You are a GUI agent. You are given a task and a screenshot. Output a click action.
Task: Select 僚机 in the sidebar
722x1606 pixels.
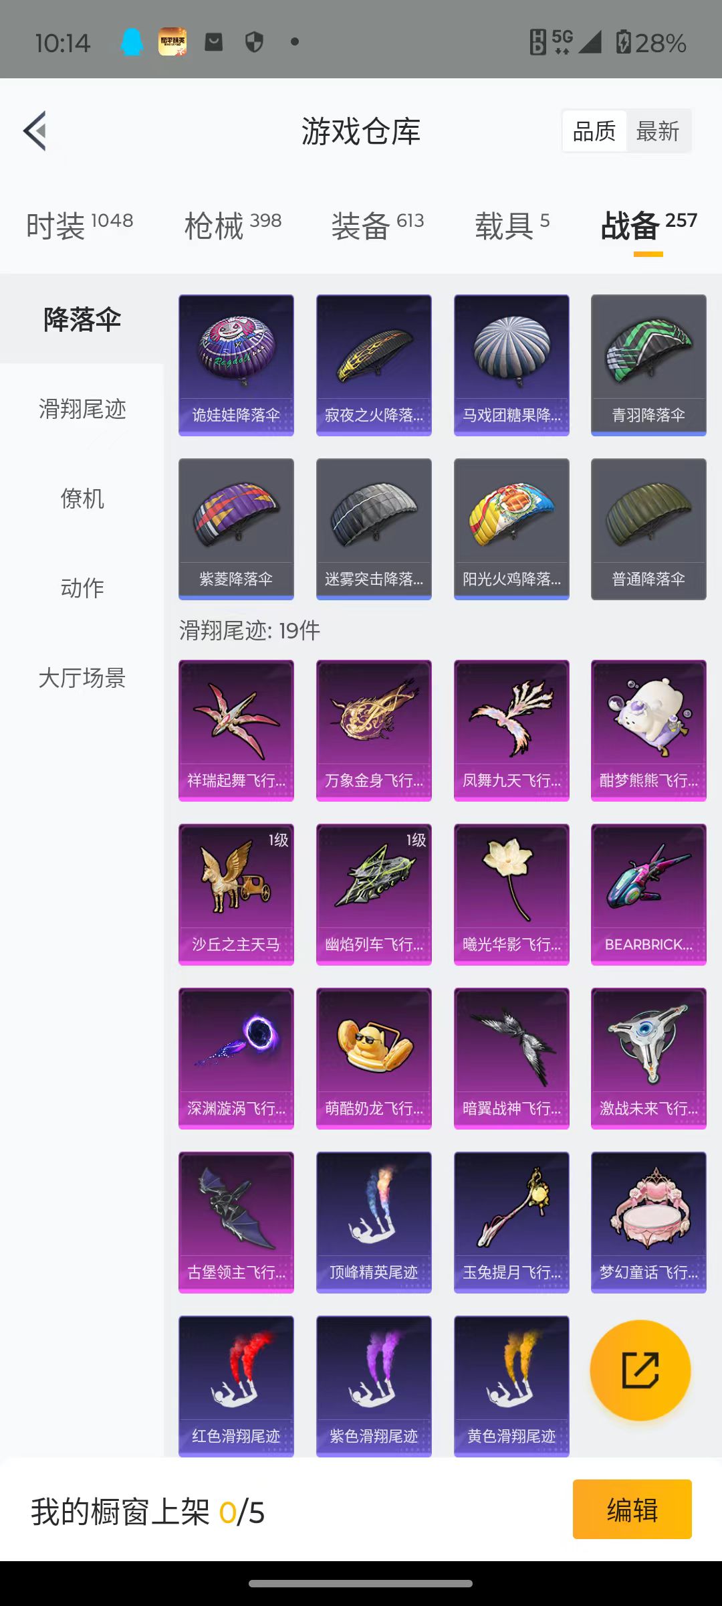pyautogui.click(x=82, y=498)
